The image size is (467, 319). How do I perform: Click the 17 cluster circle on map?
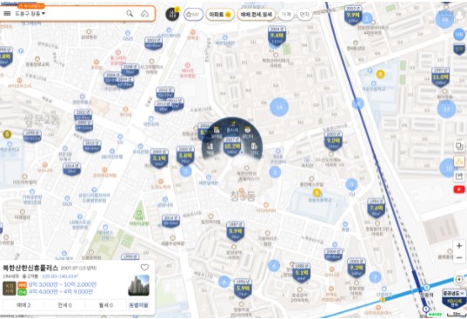(x=446, y=110)
